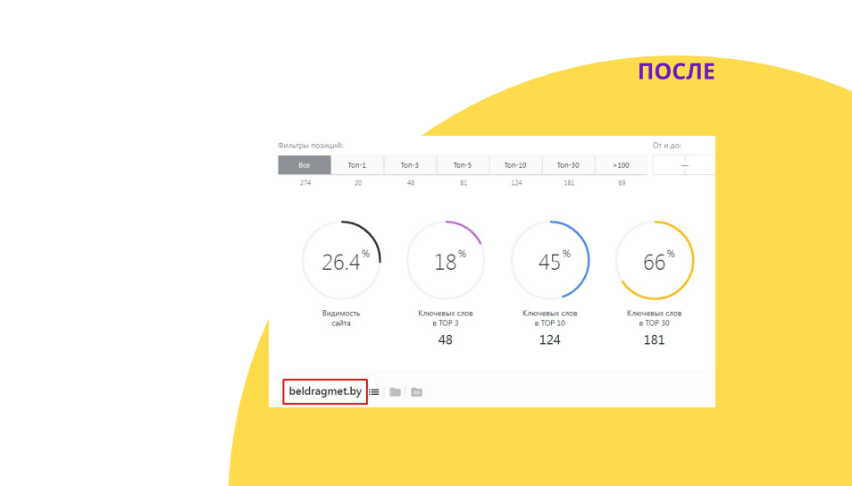Click the value 181 below the TOP 30 gauge
Image resolution: width=852 pixels, height=486 pixels.
click(x=655, y=339)
